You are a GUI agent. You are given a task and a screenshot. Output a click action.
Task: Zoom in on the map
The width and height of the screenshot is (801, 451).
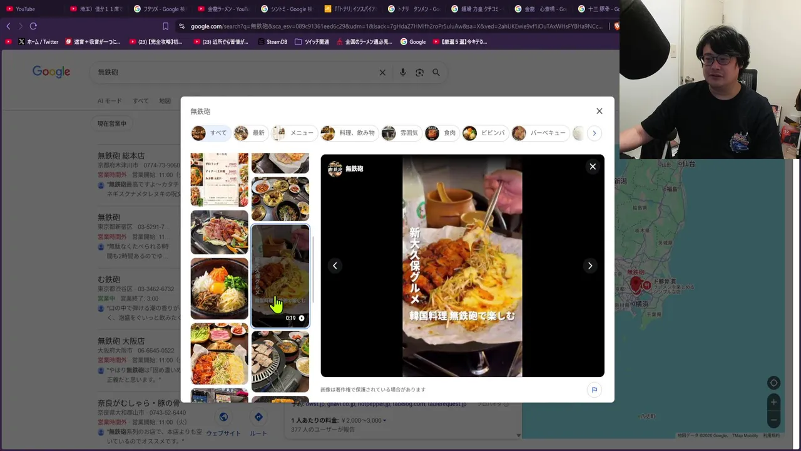[x=773, y=402]
